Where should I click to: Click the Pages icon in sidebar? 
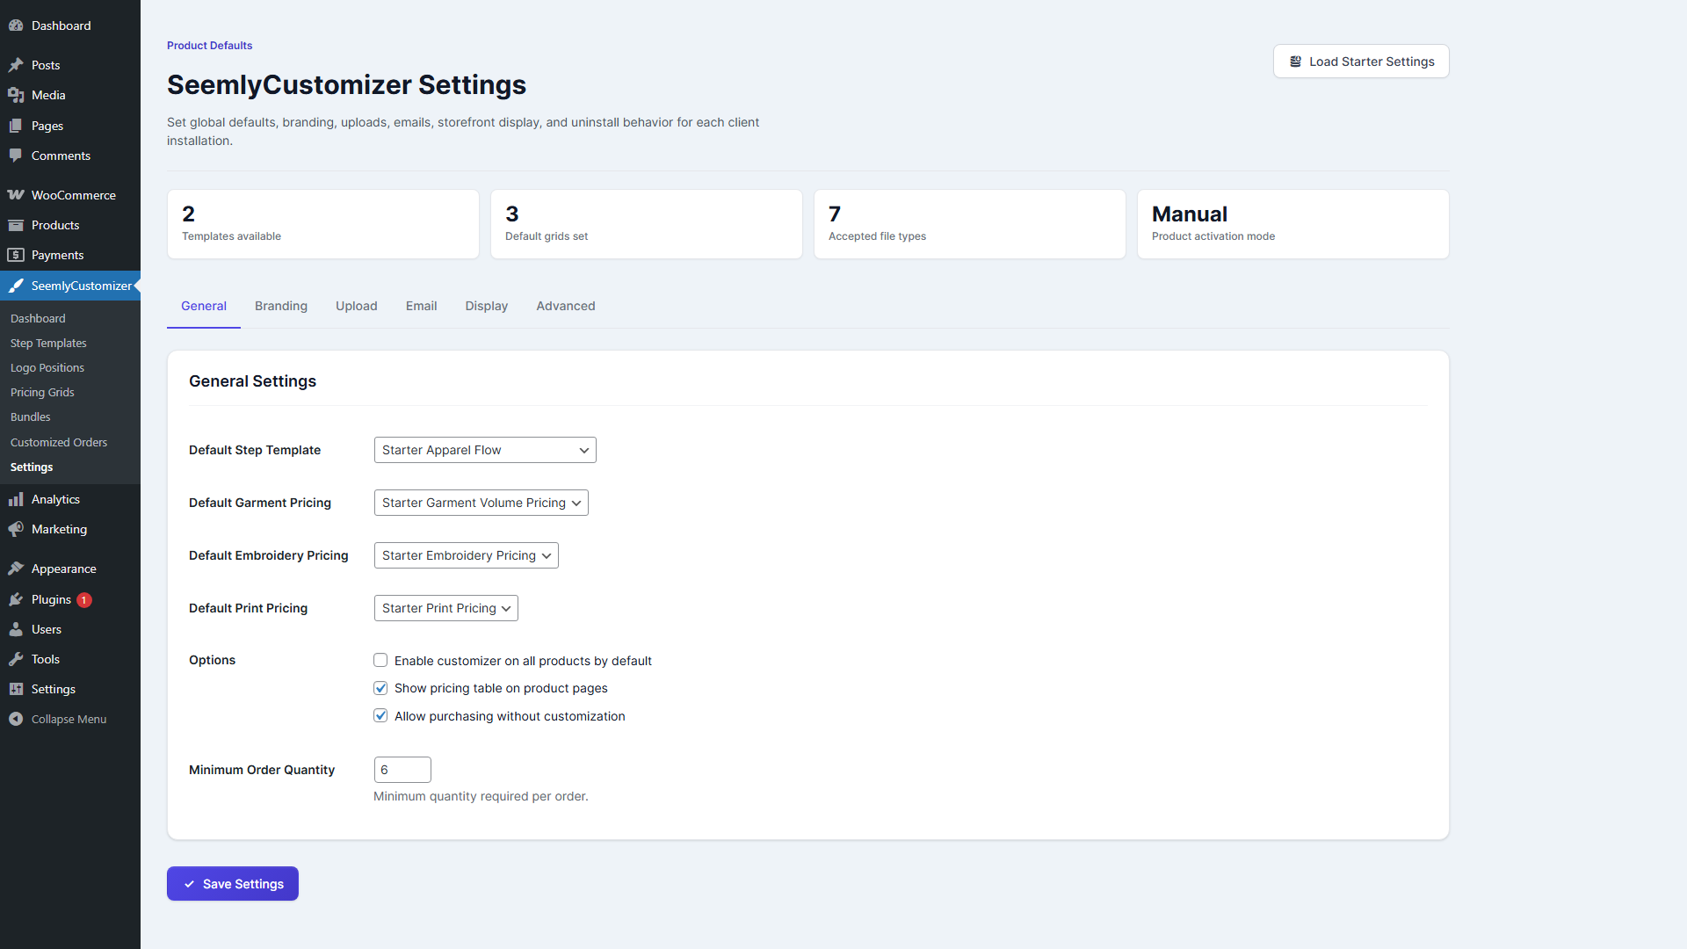(x=16, y=126)
